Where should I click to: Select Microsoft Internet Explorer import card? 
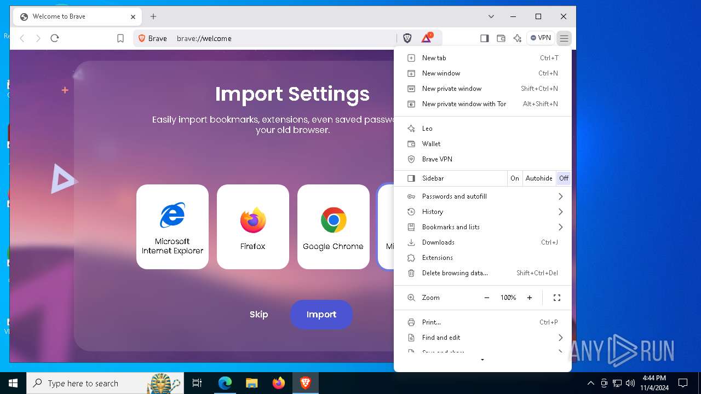[173, 227]
